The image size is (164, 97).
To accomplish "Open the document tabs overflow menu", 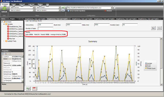I will [x=162, y=19].
